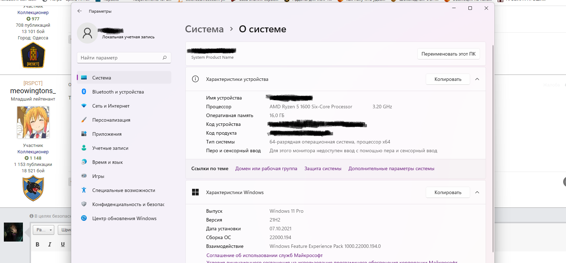The width and height of the screenshot is (566, 263).
Task: Go back with the Settings back arrow
Action: 80,11
